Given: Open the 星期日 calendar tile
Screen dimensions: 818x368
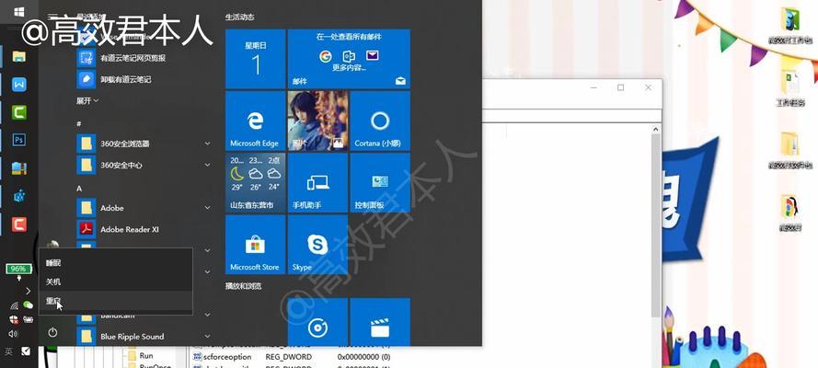Looking at the screenshot, I should pyautogui.click(x=256, y=59).
